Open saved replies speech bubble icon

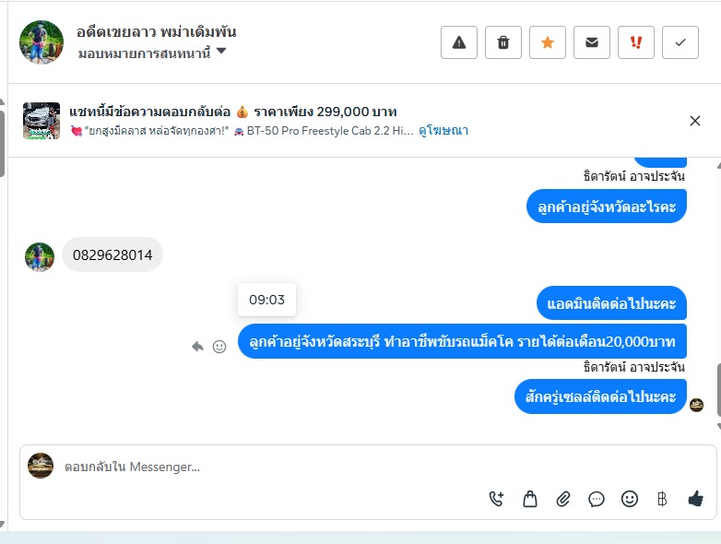(x=597, y=499)
